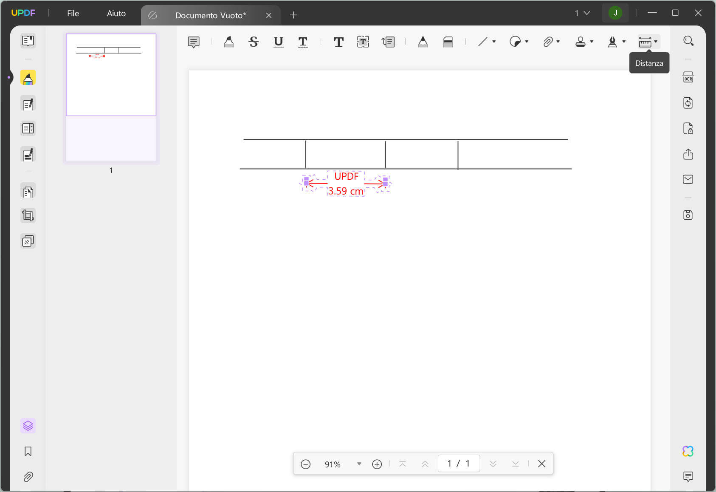Open the Layers panel icon
Screen dimensions: 716x492
click(28, 426)
